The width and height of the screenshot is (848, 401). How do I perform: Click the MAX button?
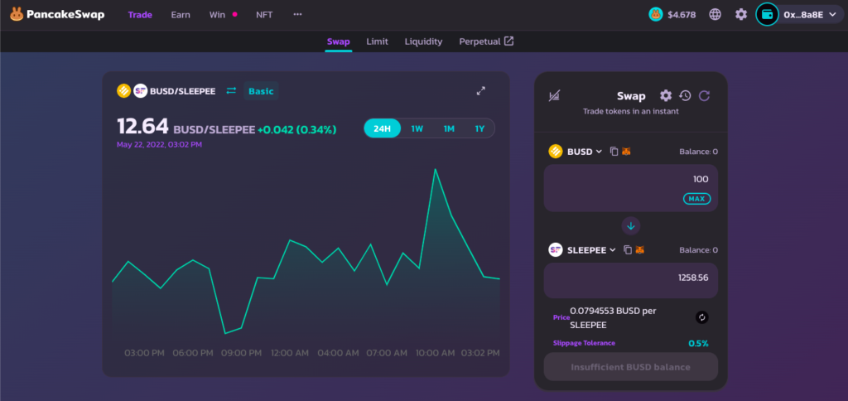coord(696,199)
